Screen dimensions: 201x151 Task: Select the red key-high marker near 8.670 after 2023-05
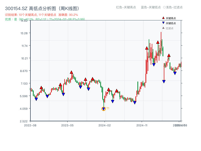[71, 72]
